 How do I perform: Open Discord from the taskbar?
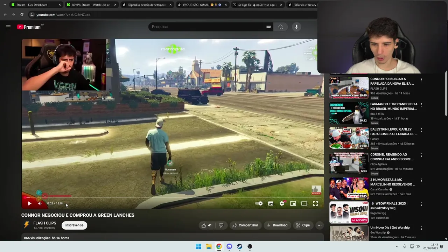click(x=229, y=246)
